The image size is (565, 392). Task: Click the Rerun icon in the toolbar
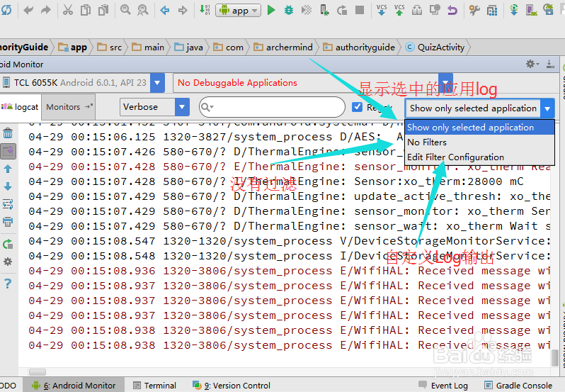[342, 10]
